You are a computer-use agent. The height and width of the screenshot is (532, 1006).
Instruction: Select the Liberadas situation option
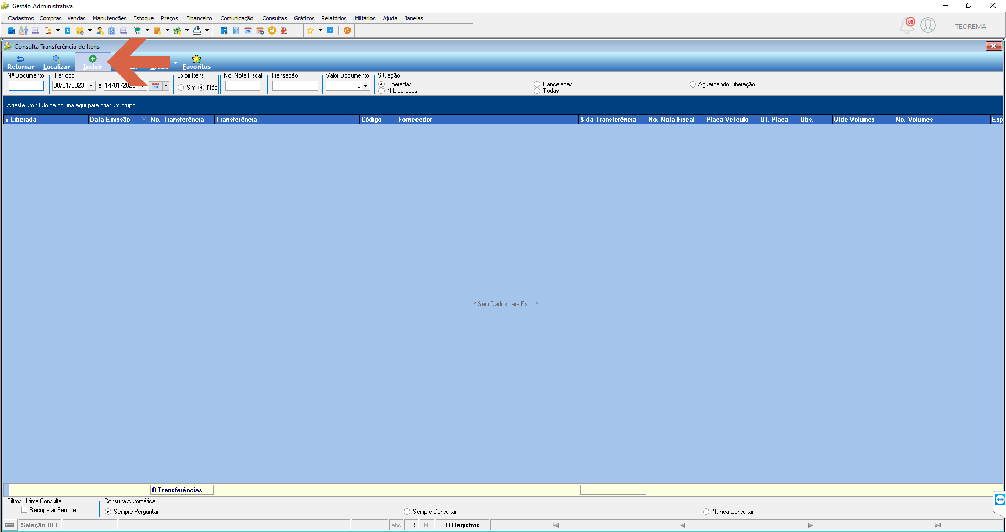(381, 84)
